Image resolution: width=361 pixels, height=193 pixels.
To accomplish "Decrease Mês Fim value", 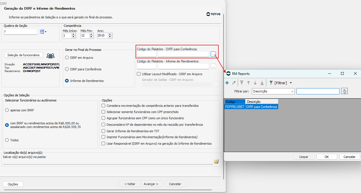I will coord(91,37).
